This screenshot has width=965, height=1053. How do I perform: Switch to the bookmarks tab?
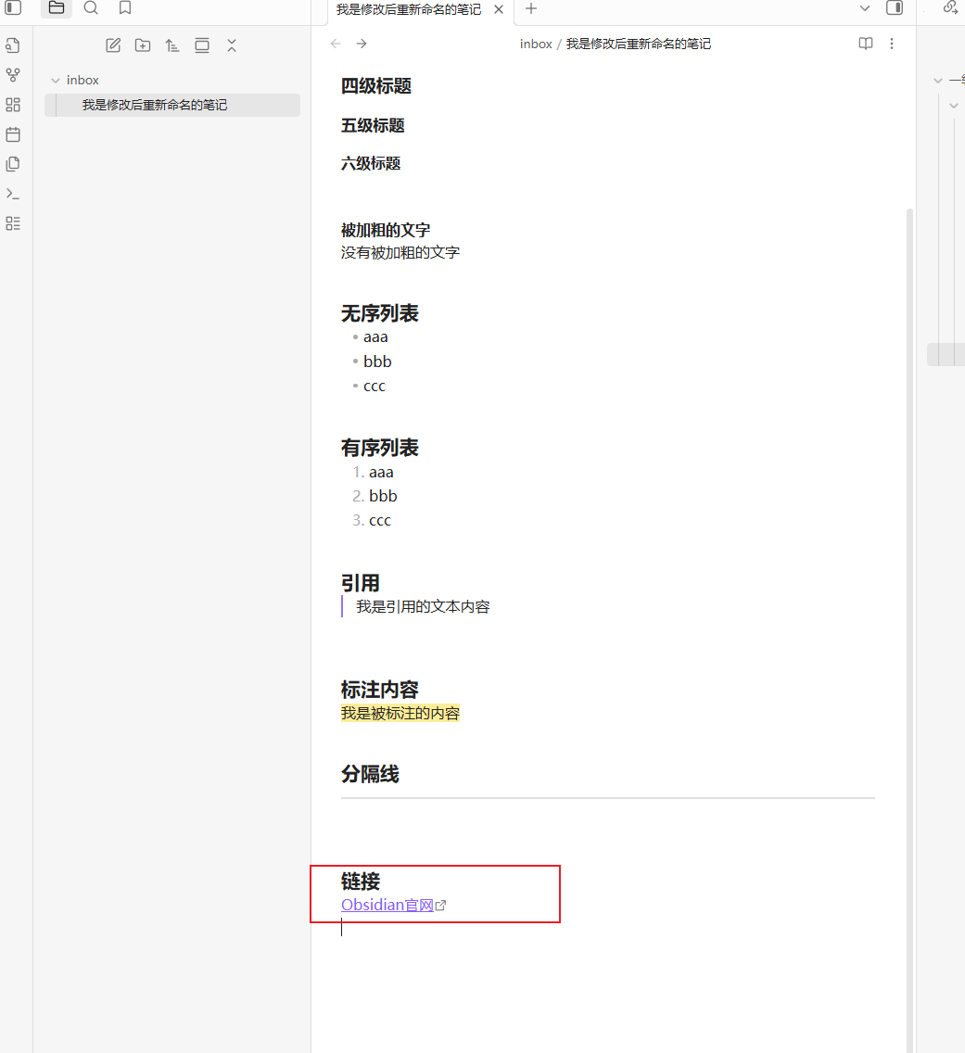(x=125, y=8)
